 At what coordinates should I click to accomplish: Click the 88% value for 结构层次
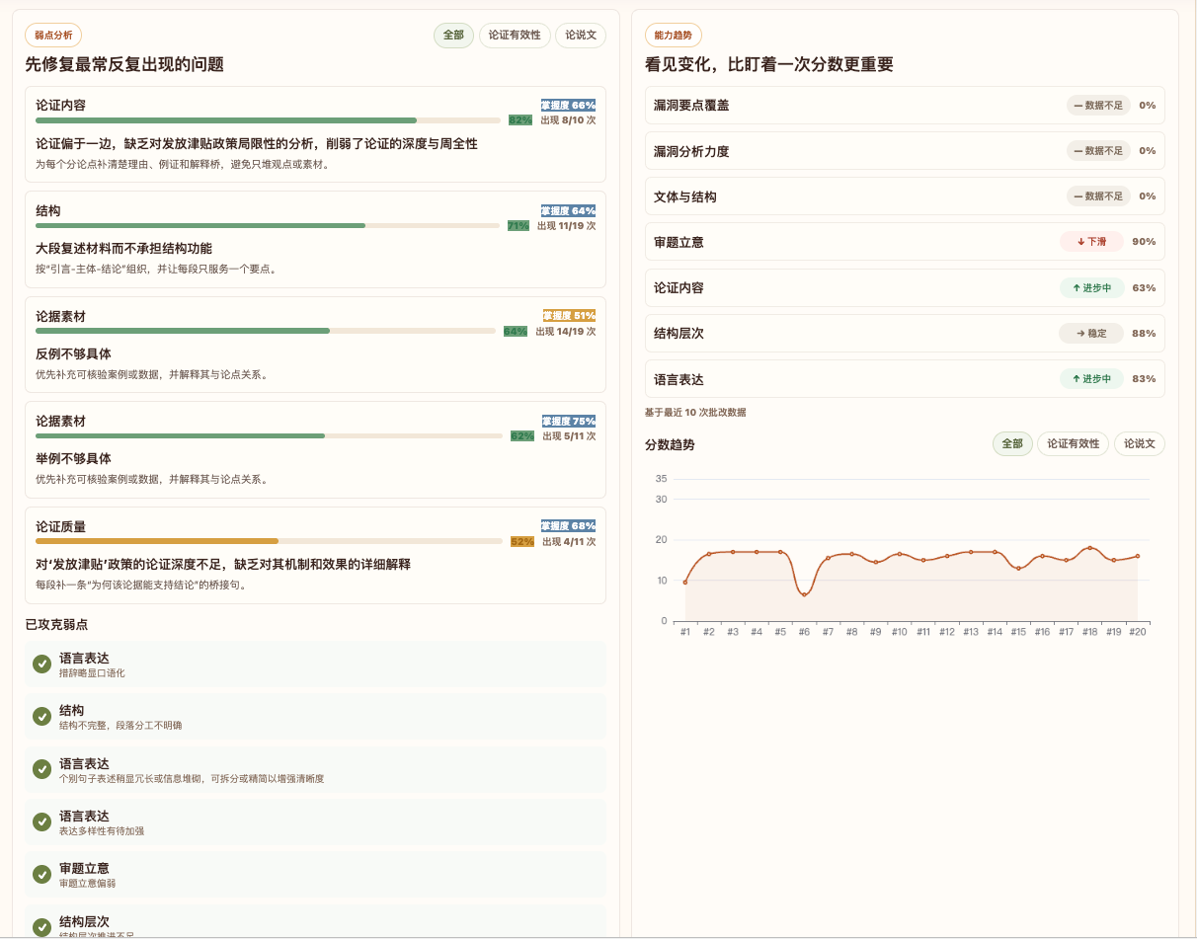click(1144, 333)
